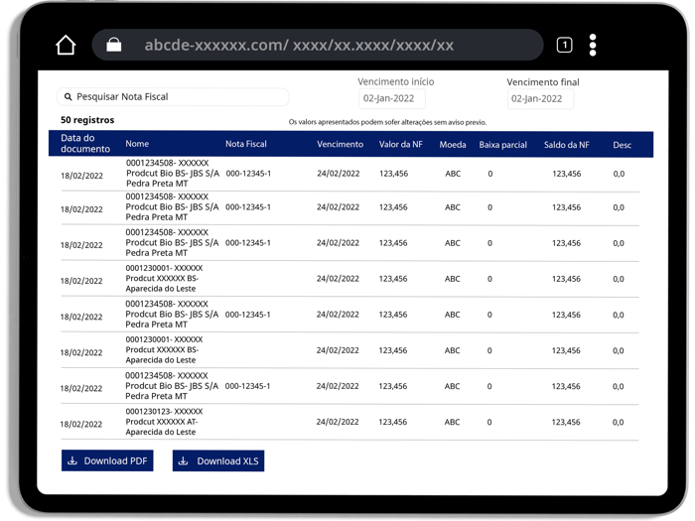The image size is (695, 521).
Task: Sort by Nota Fiscal column header
Action: click(245, 144)
